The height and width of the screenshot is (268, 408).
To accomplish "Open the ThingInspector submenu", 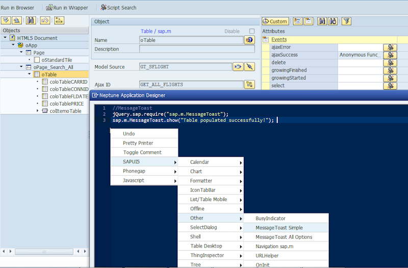I will [x=211, y=256].
